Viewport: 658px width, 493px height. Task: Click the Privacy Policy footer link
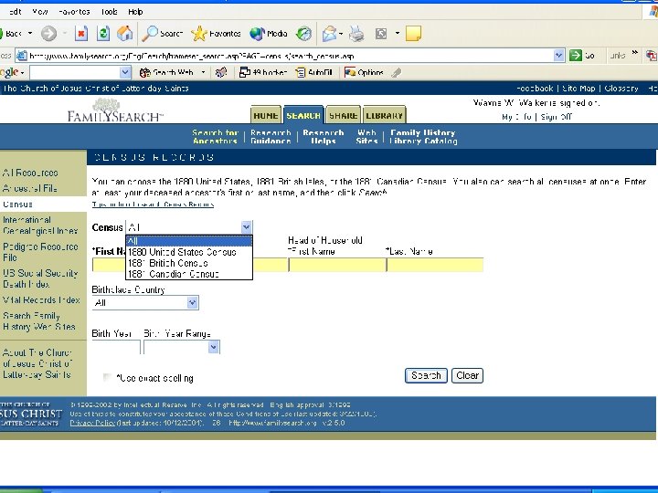tap(92, 423)
